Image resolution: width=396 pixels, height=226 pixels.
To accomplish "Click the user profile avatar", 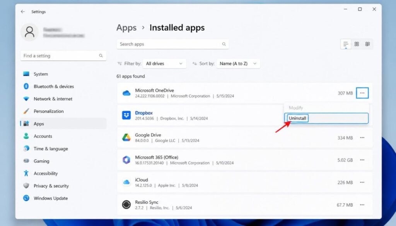I will 29,32.
